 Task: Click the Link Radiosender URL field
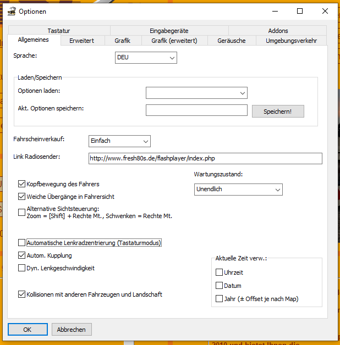coord(205,158)
